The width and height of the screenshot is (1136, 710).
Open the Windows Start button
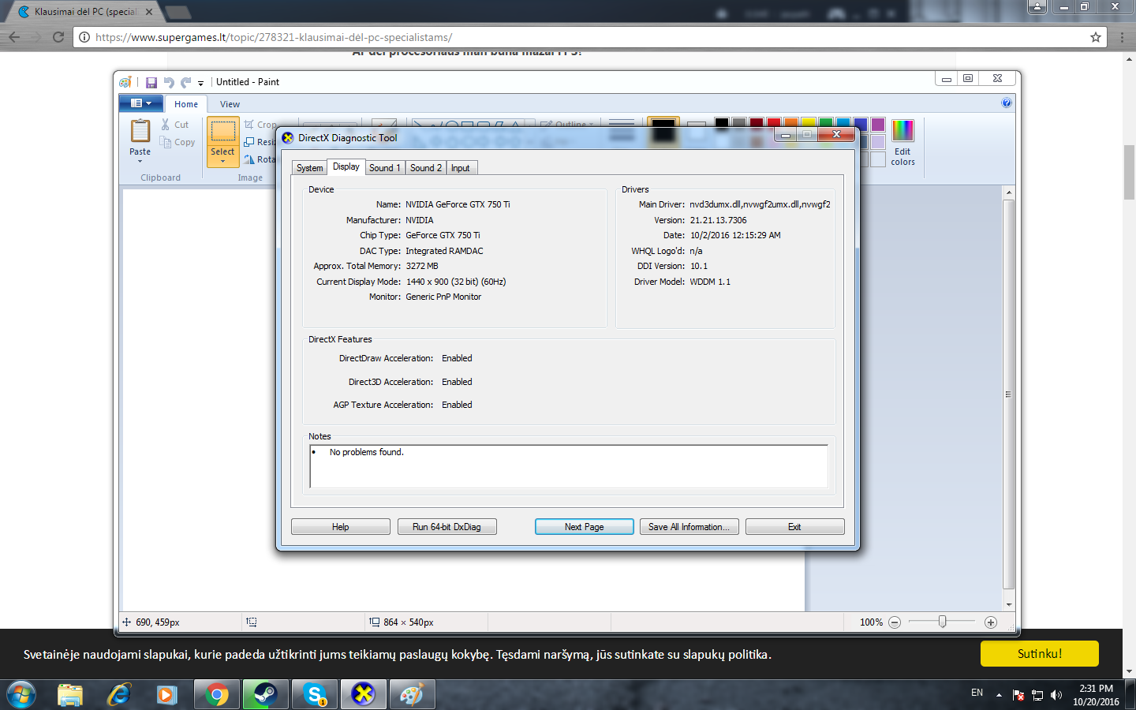pyautogui.click(x=21, y=695)
